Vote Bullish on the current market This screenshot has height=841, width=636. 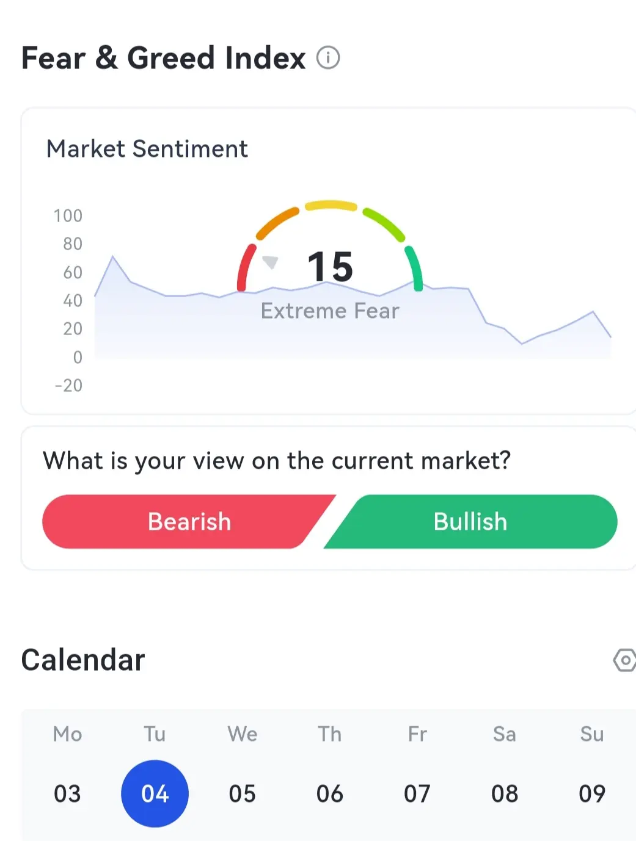[470, 522]
